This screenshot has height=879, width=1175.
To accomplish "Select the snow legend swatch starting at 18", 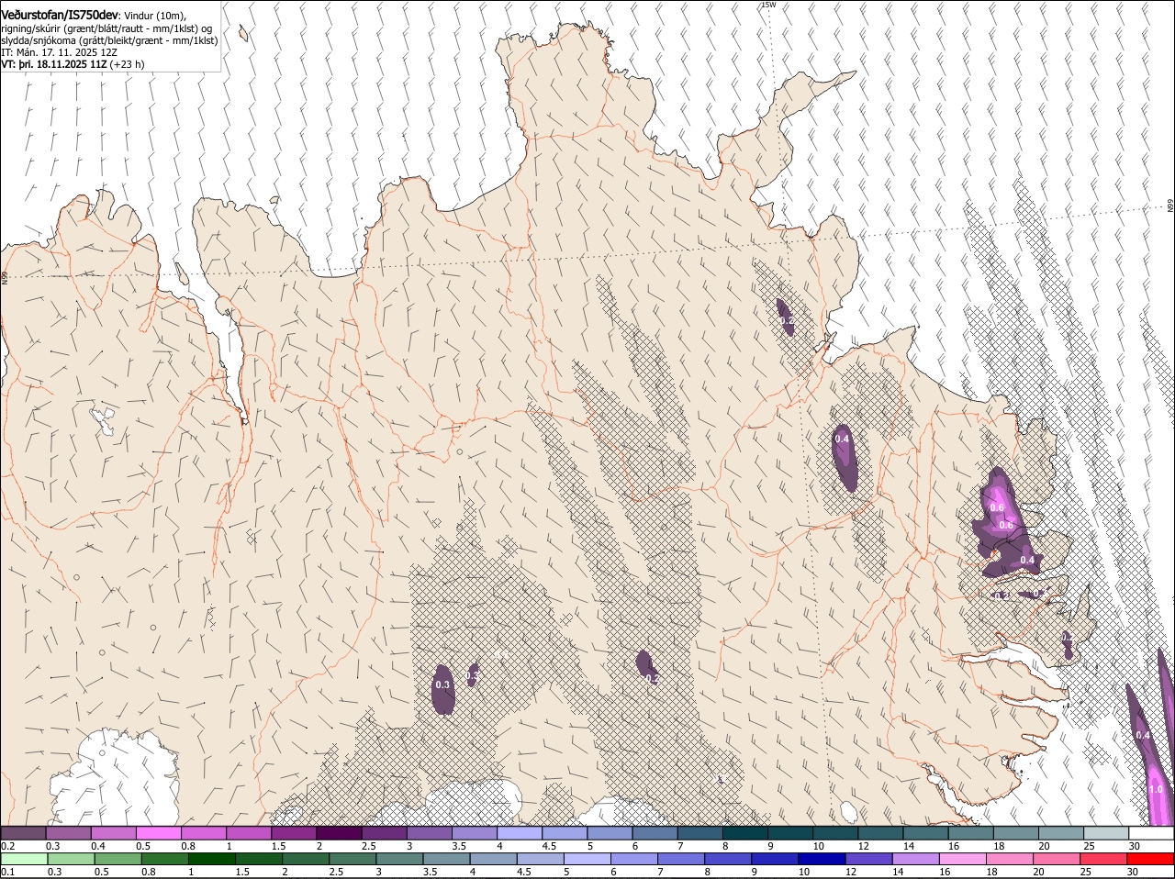I will click(1016, 832).
